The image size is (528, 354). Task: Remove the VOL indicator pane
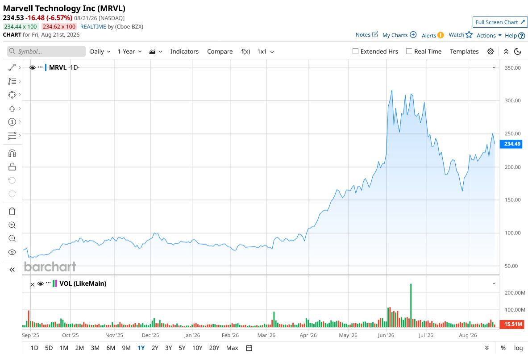[x=32, y=285]
